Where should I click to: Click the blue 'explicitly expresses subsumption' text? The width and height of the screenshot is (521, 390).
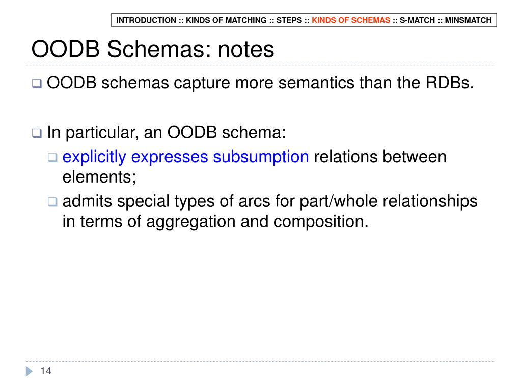(x=185, y=157)
